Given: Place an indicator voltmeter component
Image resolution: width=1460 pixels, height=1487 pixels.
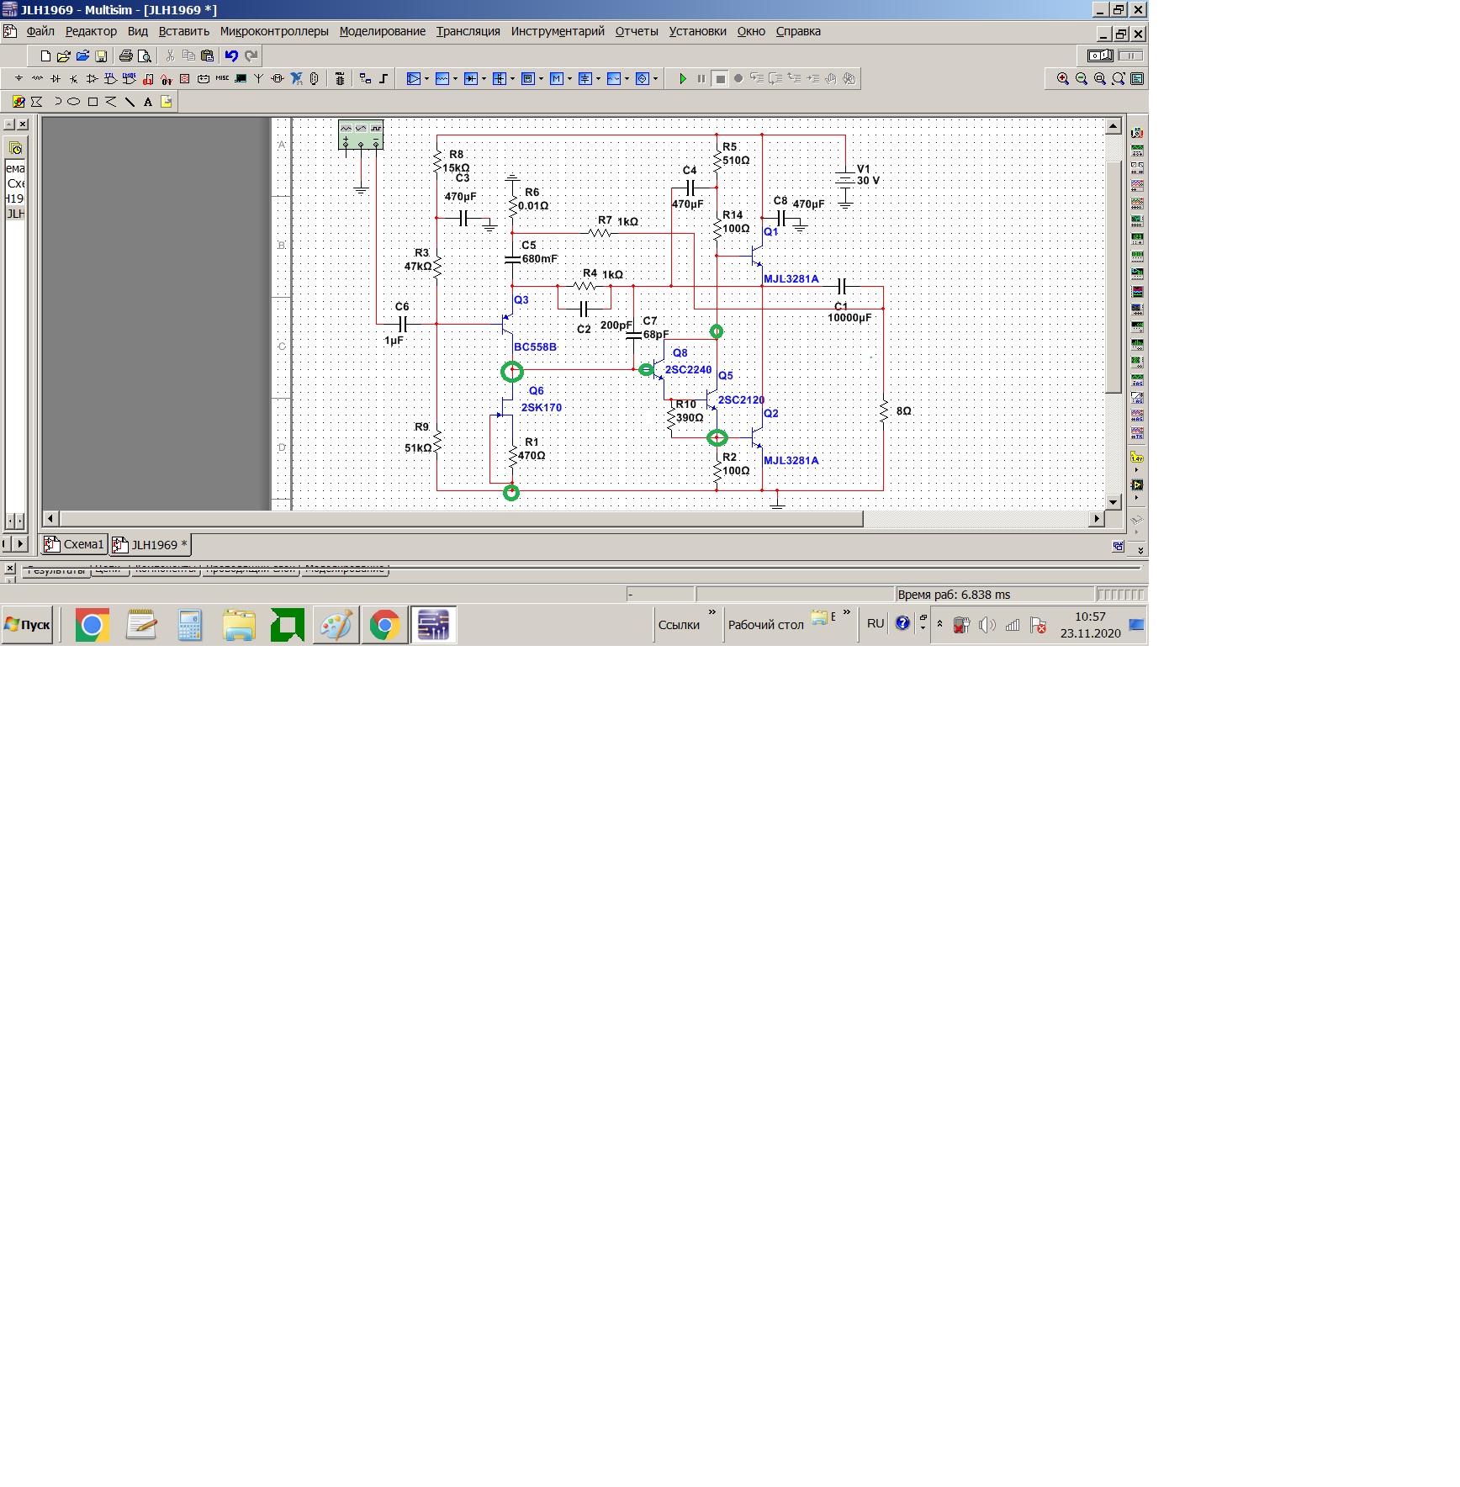Looking at the screenshot, I should pos(185,78).
